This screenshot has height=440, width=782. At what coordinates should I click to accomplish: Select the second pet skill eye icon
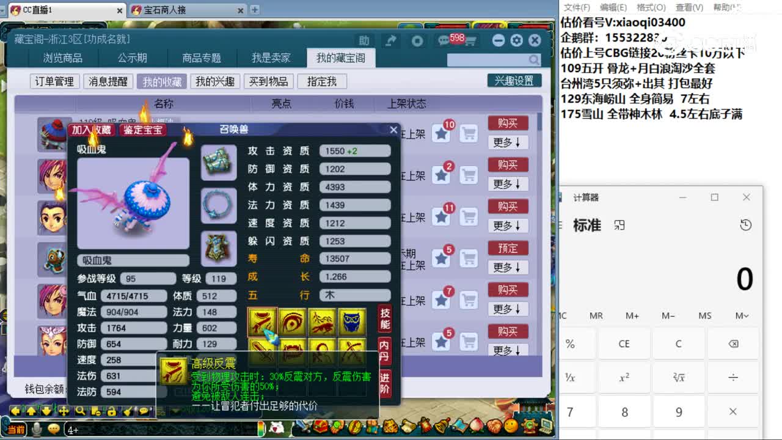[x=292, y=322]
